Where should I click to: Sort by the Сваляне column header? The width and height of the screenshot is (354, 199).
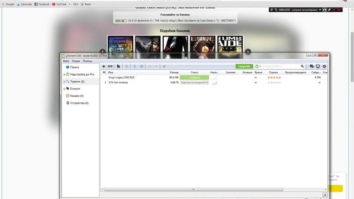231,72
